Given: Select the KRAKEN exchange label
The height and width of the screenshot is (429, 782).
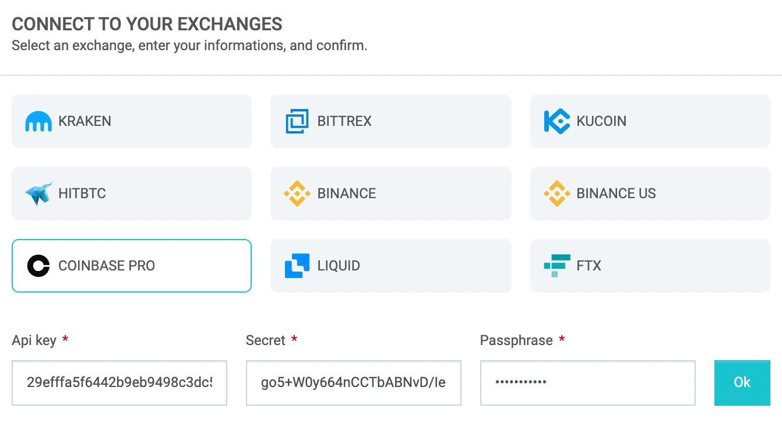Looking at the screenshot, I should tap(85, 121).
